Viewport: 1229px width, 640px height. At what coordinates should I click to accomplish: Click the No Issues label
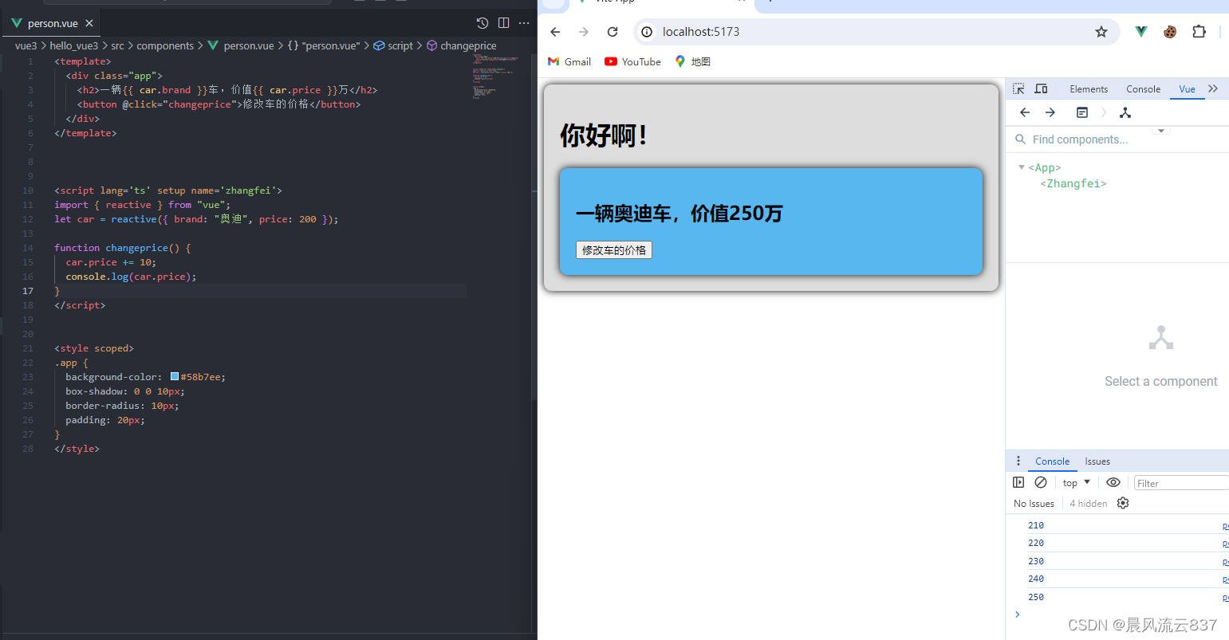[x=1034, y=504]
